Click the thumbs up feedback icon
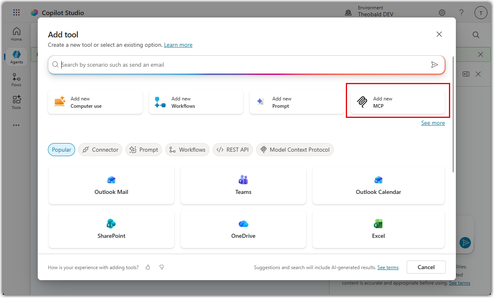This screenshot has height=298, width=494. [x=148, y=267]
